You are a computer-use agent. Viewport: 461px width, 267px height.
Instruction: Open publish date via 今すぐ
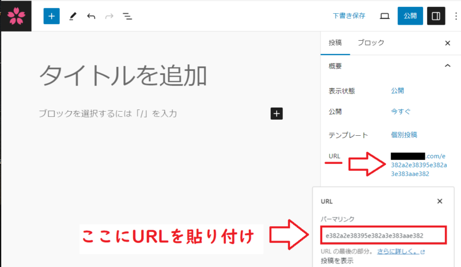tap(400, 112)
